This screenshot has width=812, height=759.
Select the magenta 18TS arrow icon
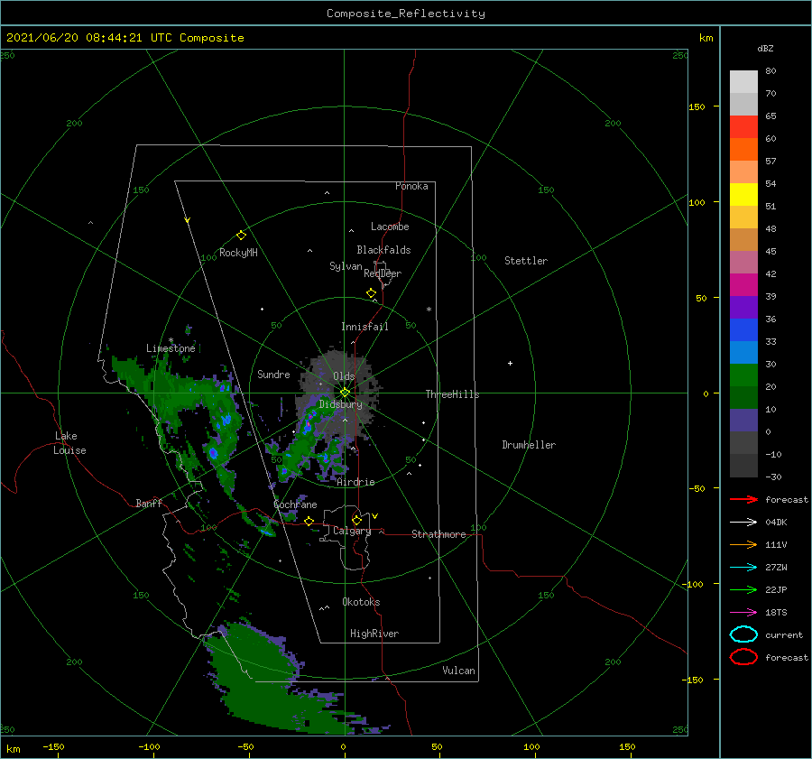743,613
